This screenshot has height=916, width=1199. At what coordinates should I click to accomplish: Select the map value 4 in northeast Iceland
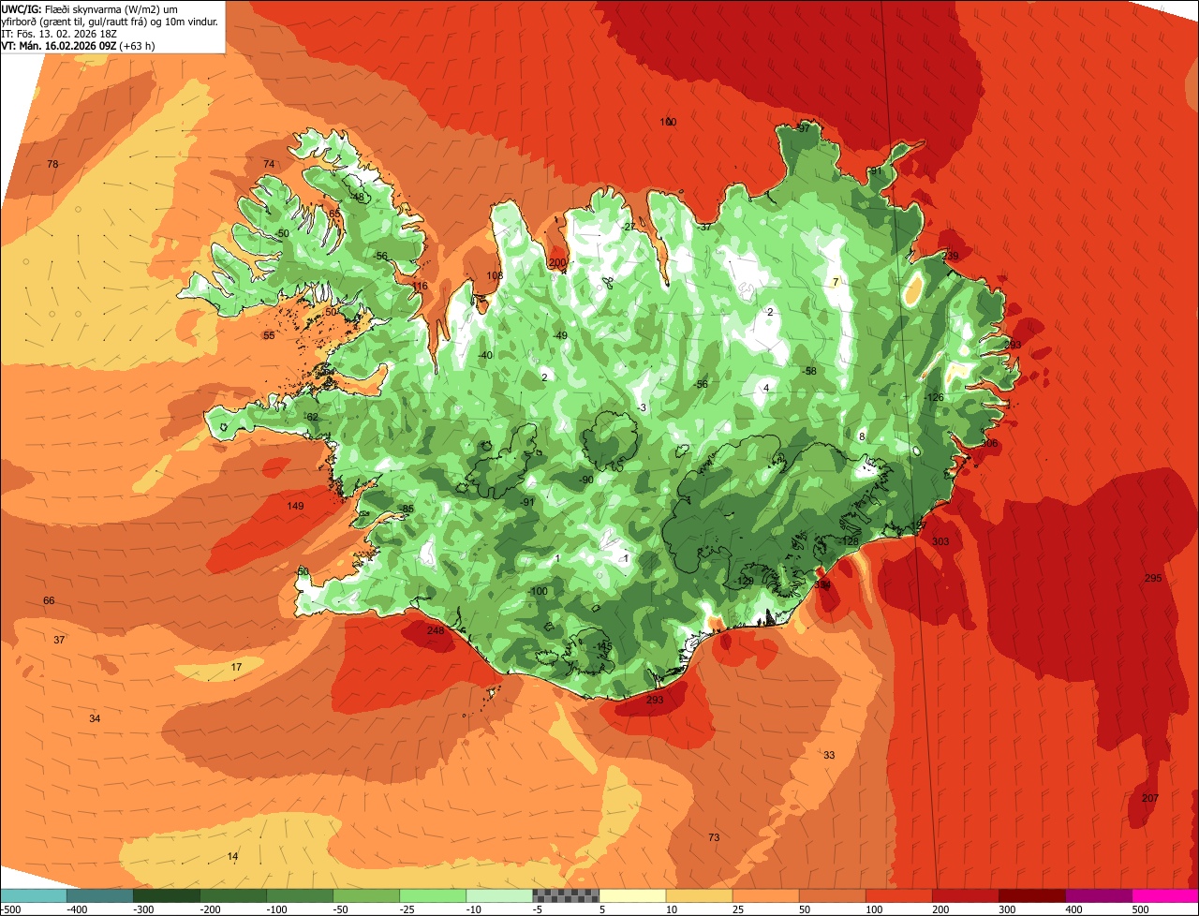pyautogui.click(x=766, y=388)
